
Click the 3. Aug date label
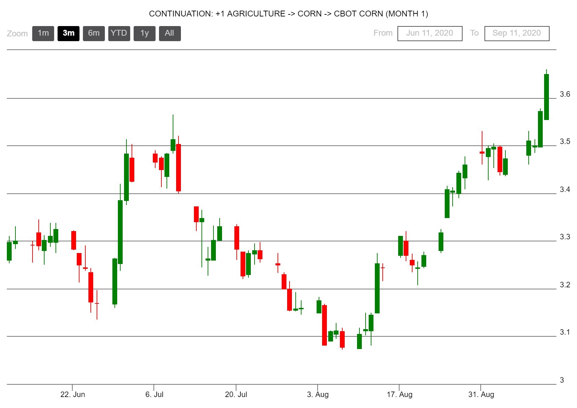tap(318, 395)
